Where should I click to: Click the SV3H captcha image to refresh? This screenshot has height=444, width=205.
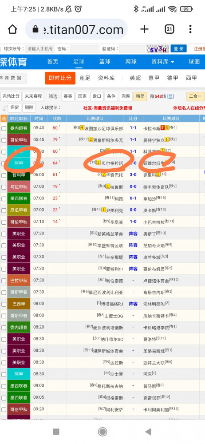(158, 49)
